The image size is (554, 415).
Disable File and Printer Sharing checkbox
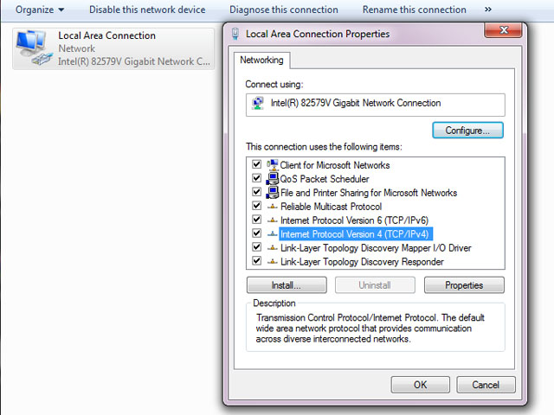click(257, 192)
